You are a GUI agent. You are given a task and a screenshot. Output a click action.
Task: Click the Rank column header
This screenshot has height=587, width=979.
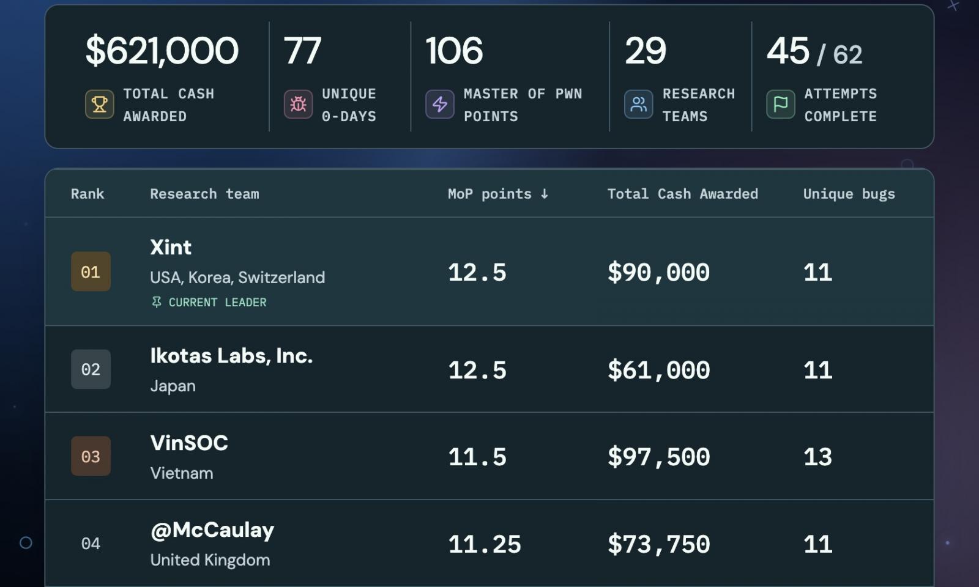87,194
